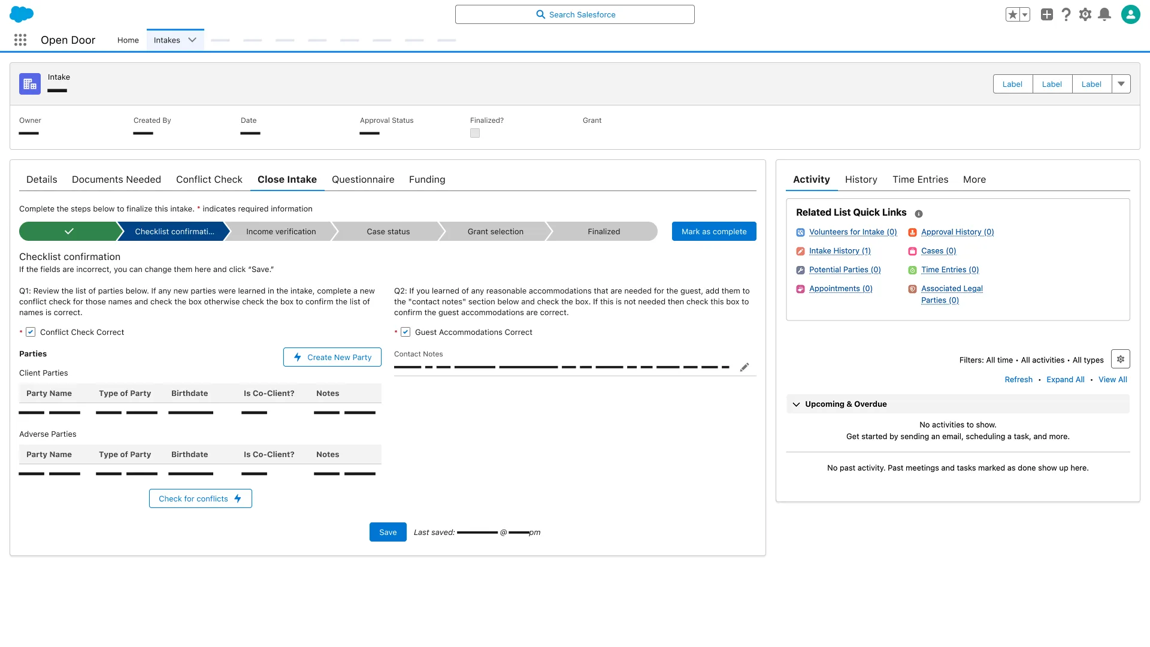The image size is (1150, 647).
Task: Focus the Search Salesforce field
Action: click(x=575, y=14)
